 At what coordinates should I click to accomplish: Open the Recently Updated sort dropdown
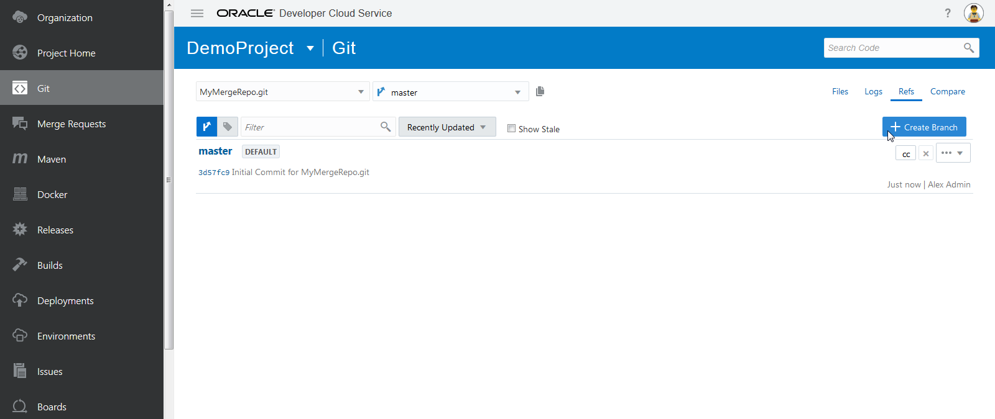click(447, 127)
